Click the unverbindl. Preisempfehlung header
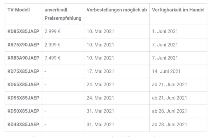The image size is (210, 137). click(x=63, y=14)
